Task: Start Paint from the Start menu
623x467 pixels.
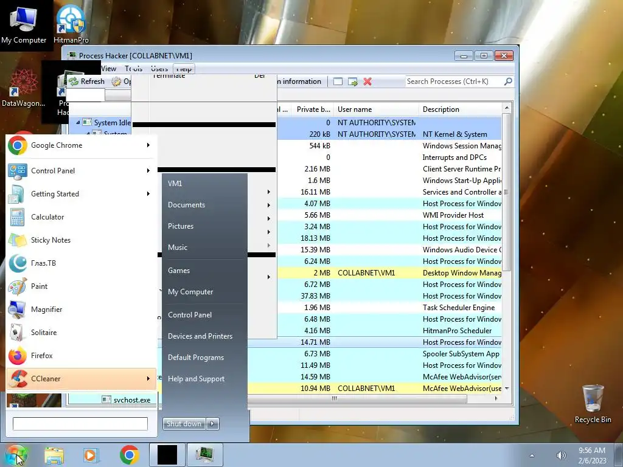Action: tap(80, 286)
